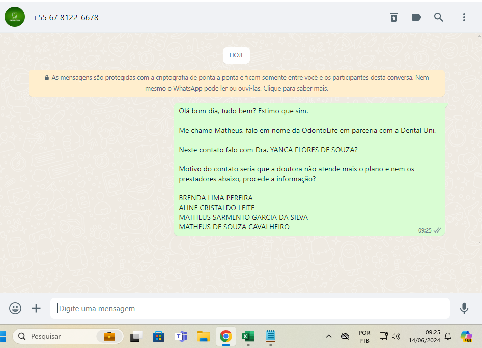Image resolution: width=482 pixels, height=348 pixels.
Task: Click the line mentioning OdontoLife
Action: [x=307, y=131]
